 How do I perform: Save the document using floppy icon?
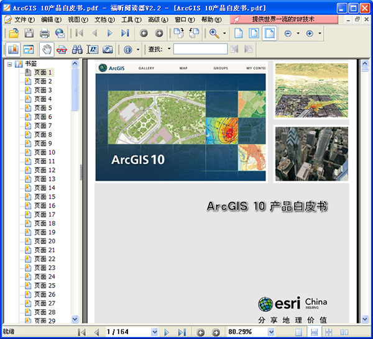pyautogui.click(x=29, y=33)
